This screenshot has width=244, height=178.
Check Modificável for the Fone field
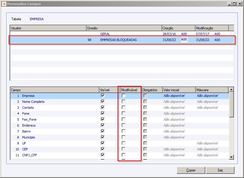click(123, 113)
